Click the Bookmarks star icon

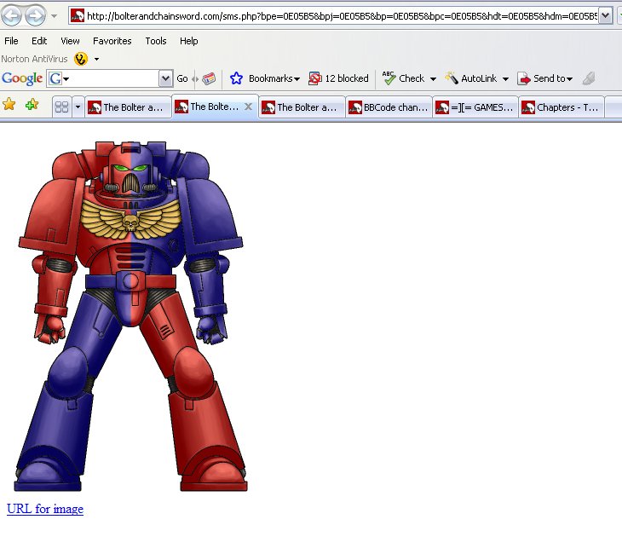pos(236,78)
